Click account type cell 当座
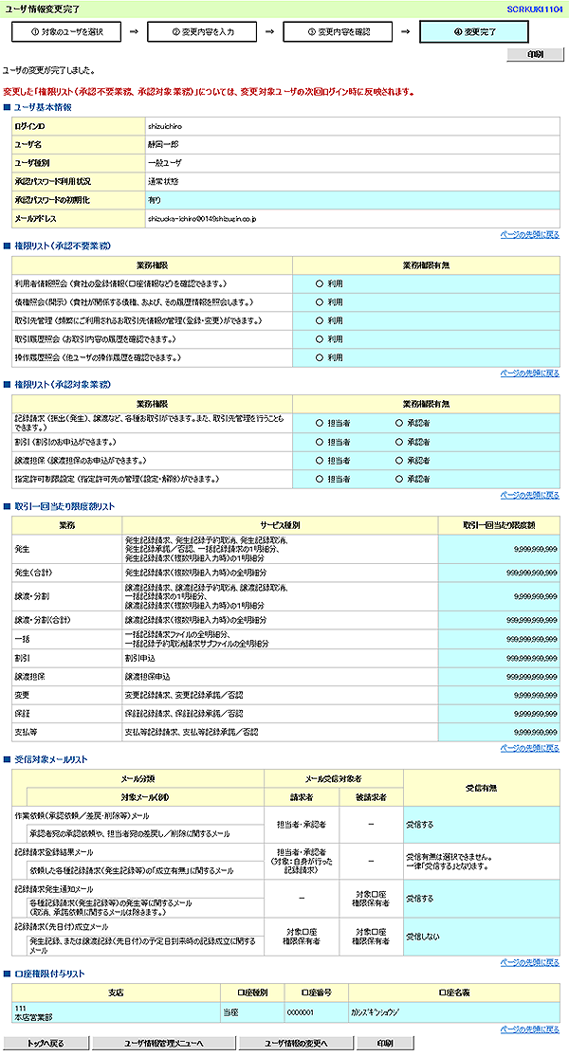Viewport: 569px width, 1056px height. [252, 1012]
